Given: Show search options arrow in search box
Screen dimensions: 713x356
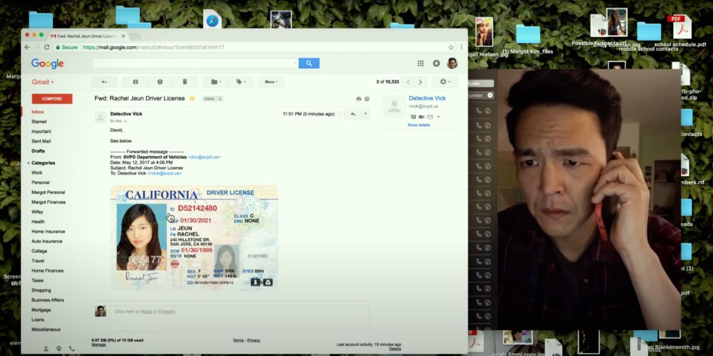Looking at the screenshot, I should click(295, 63).
